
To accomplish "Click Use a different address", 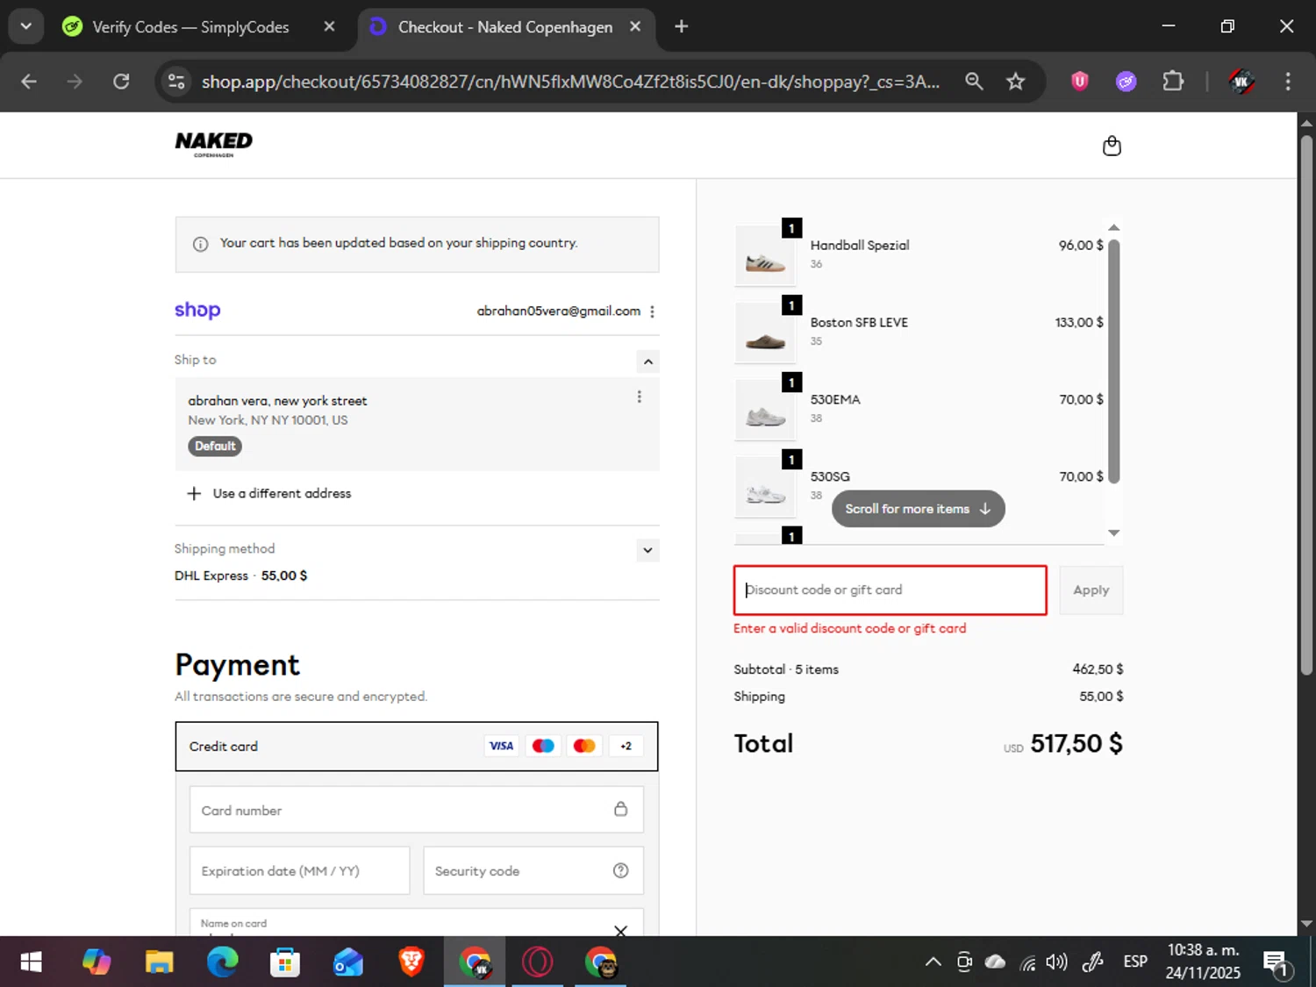I will click(282, 493).
